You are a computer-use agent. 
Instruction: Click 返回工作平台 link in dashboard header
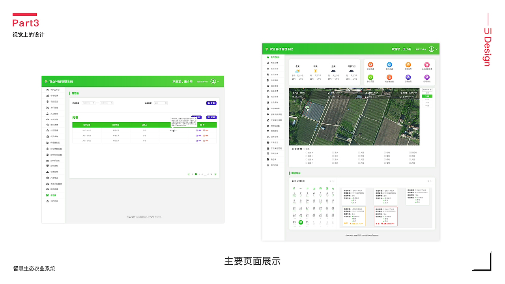pyautogui.click(x=421, y=49)
